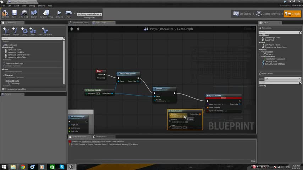
Task: Open the Class filter dropdown
Action: [283, 79]
